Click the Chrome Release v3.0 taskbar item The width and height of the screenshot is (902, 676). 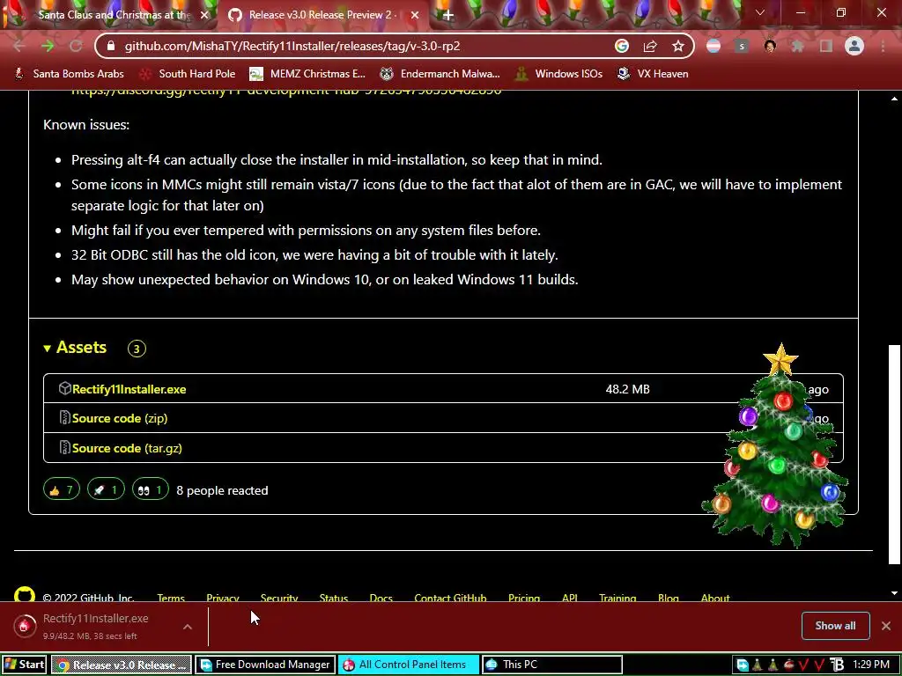click(x=122, y=665)
